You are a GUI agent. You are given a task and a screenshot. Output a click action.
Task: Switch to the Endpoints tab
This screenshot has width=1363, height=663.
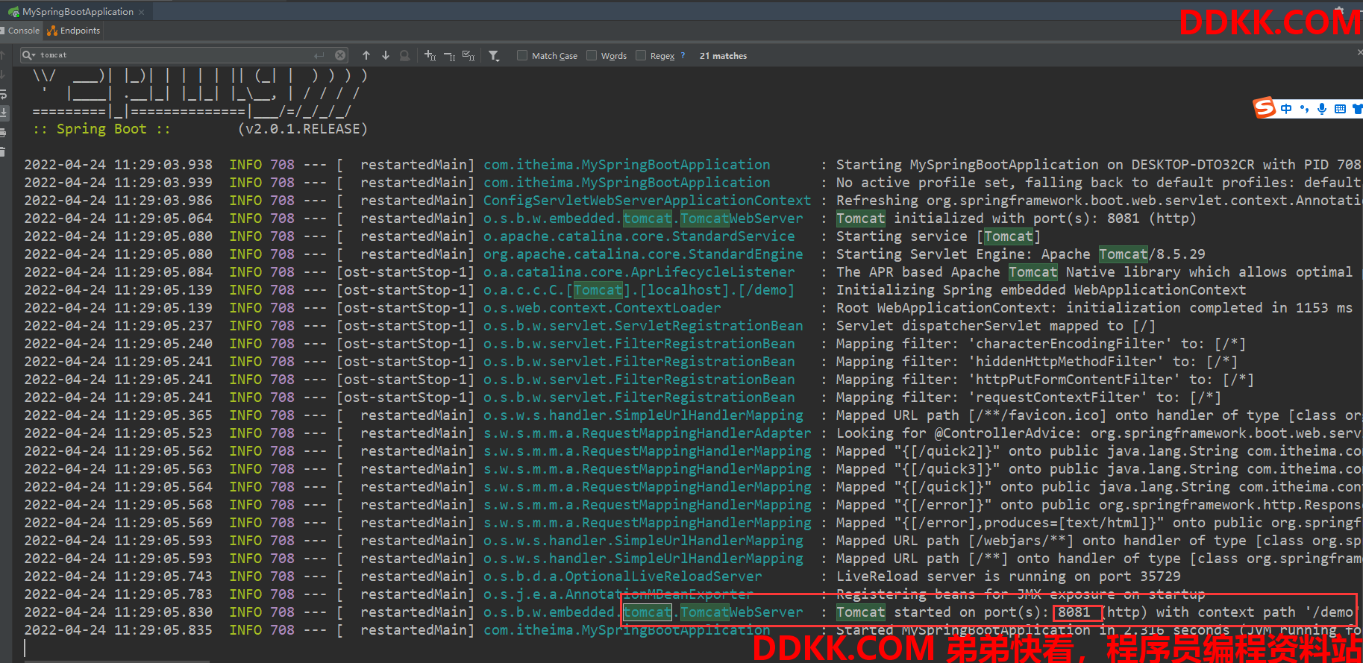pyautogui.click(x=73, y=31)
